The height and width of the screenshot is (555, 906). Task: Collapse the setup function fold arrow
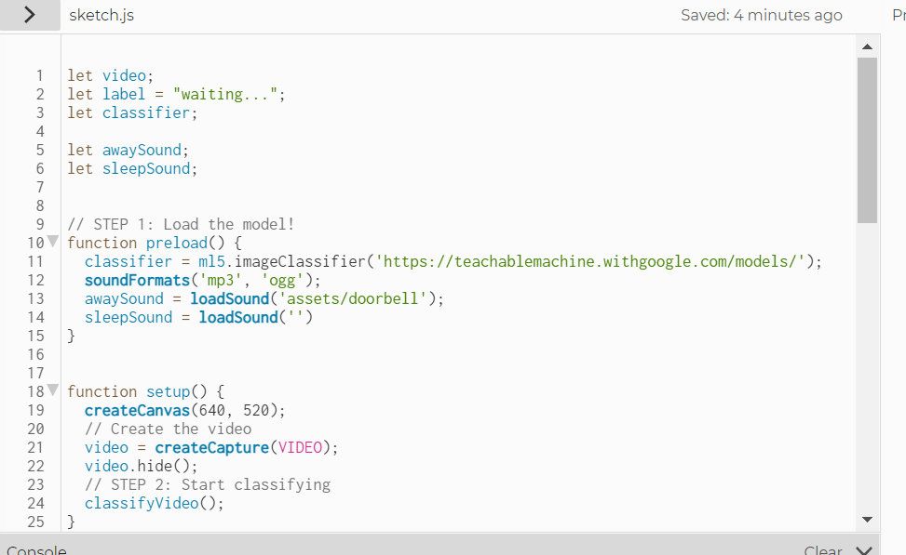click(52, 390)
